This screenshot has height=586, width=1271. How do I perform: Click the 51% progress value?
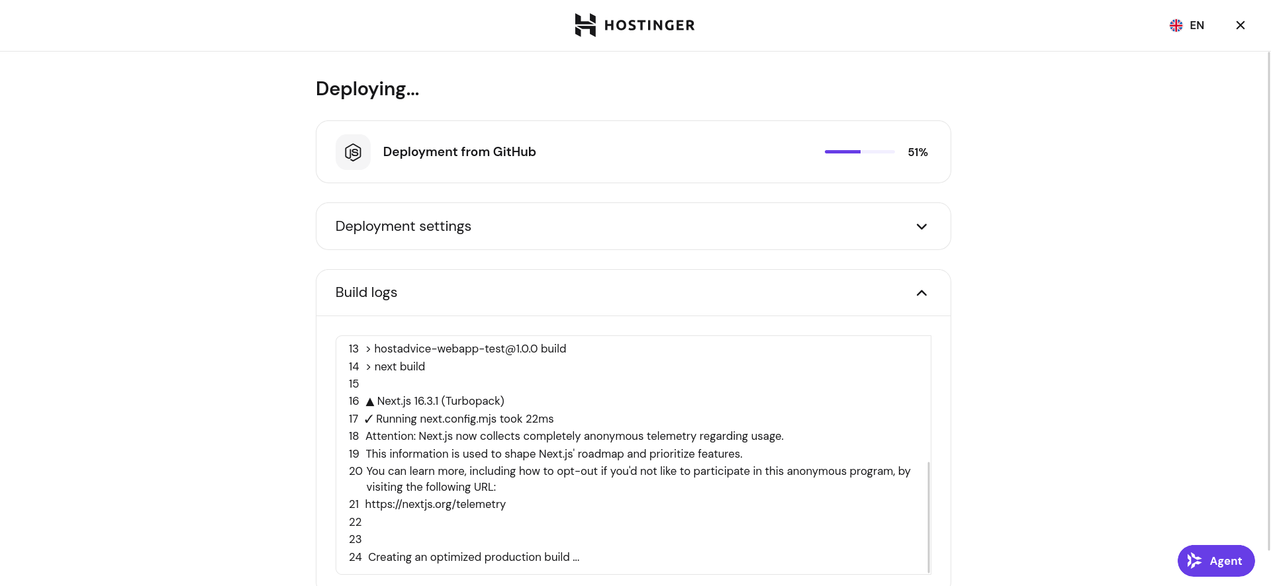tap(918, 152)
